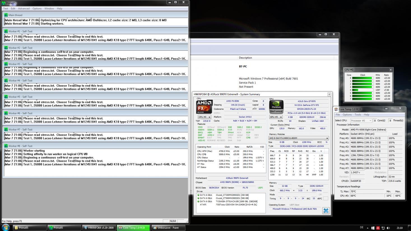Click Worker #3 Self-Test icon

click(6, 64)
